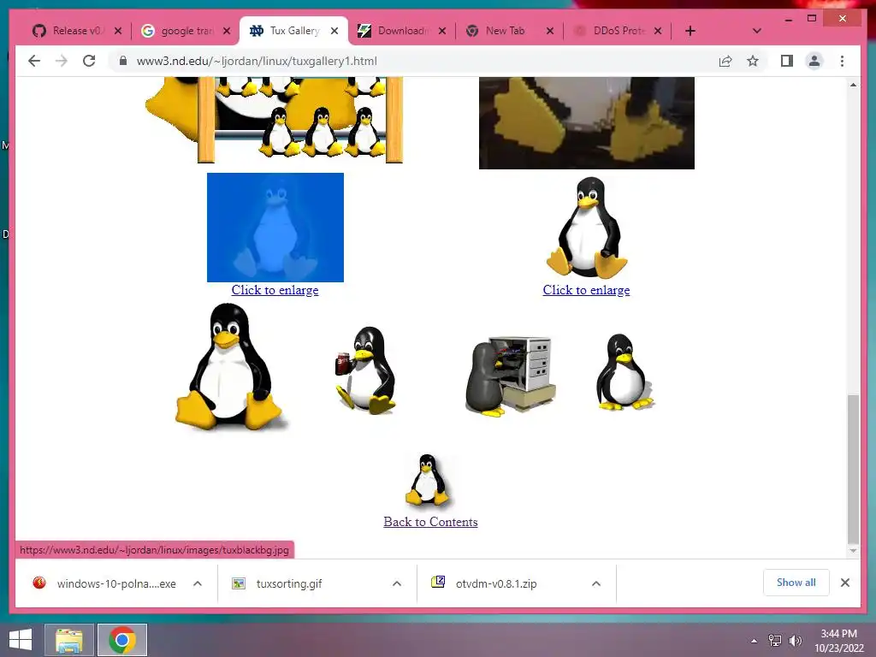Image resolution: width=876 pixels, height=657 pixels.
Task: Open the taskbar clock and date
Action: click(838, 641)
